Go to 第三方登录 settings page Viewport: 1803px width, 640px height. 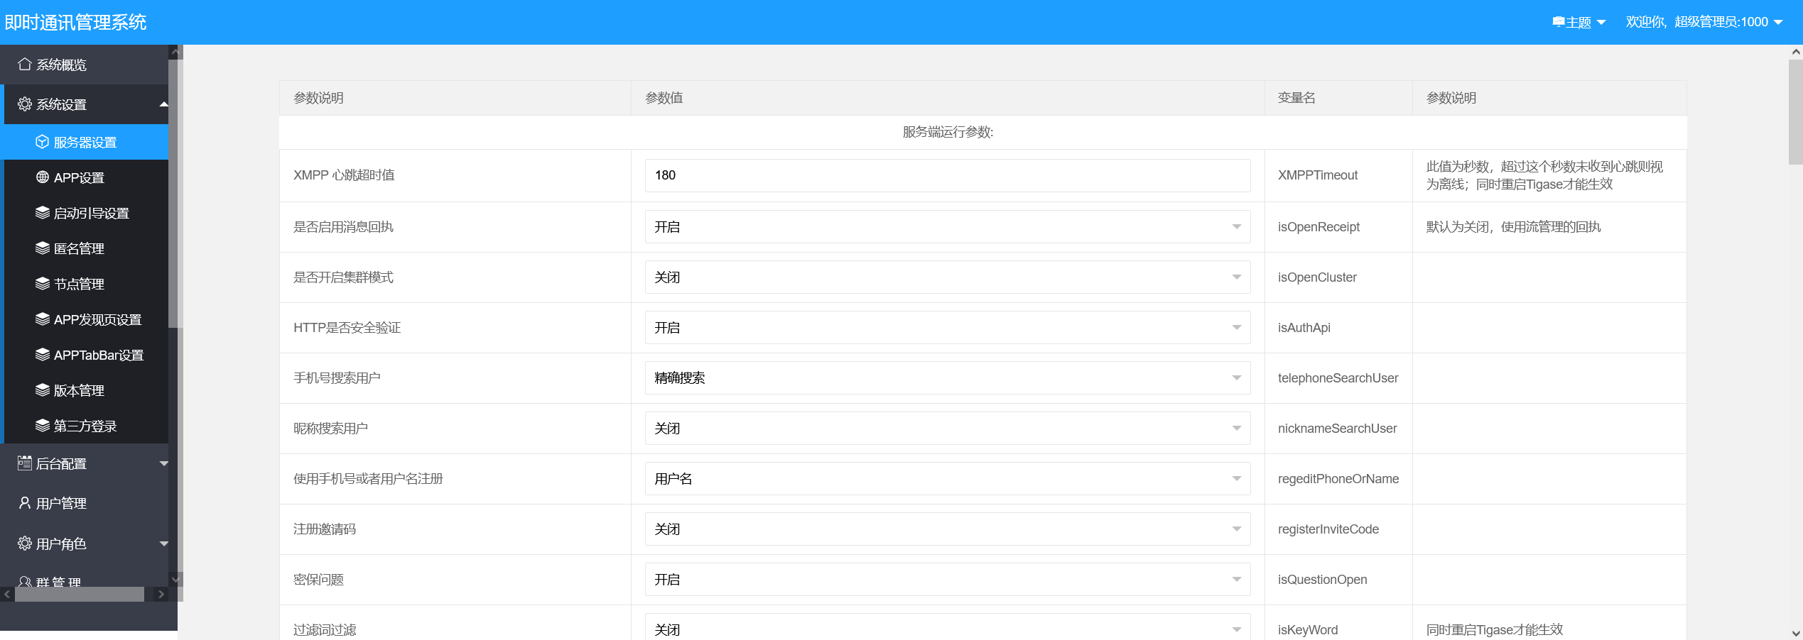tap(86, 426)
